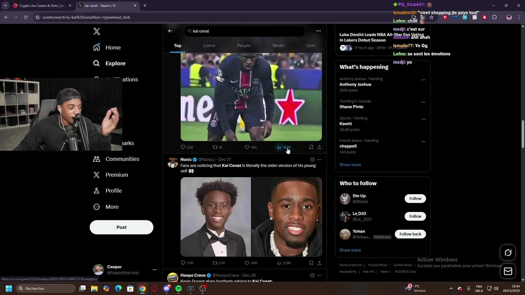Click the 'kai cenat' search field
The height and width of the screenshot is (295, 525).
click(245, 31)
